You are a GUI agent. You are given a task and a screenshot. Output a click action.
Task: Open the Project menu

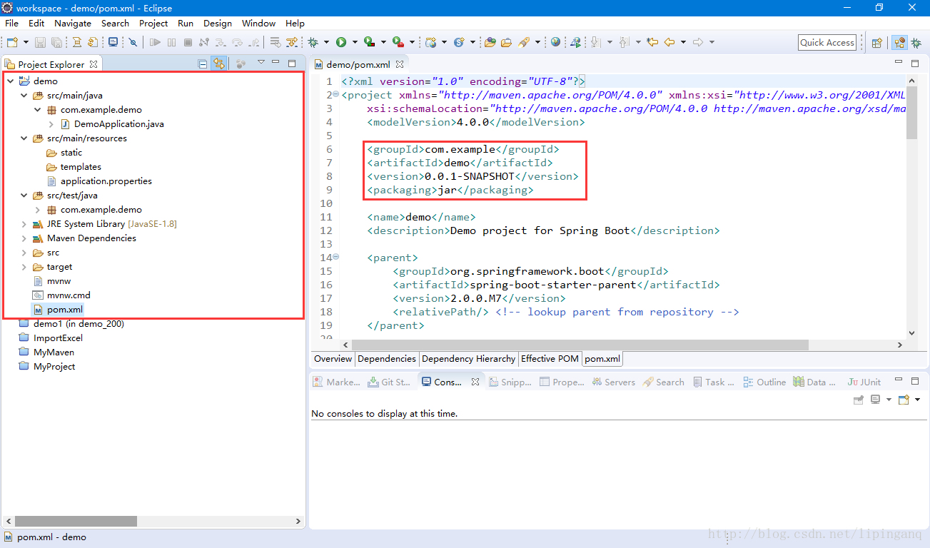click(x=153, y=23)
